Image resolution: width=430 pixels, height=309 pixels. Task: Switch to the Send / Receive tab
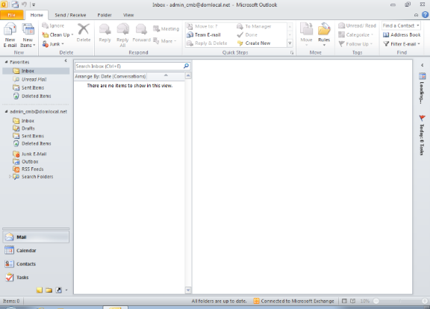coord(70,15)
